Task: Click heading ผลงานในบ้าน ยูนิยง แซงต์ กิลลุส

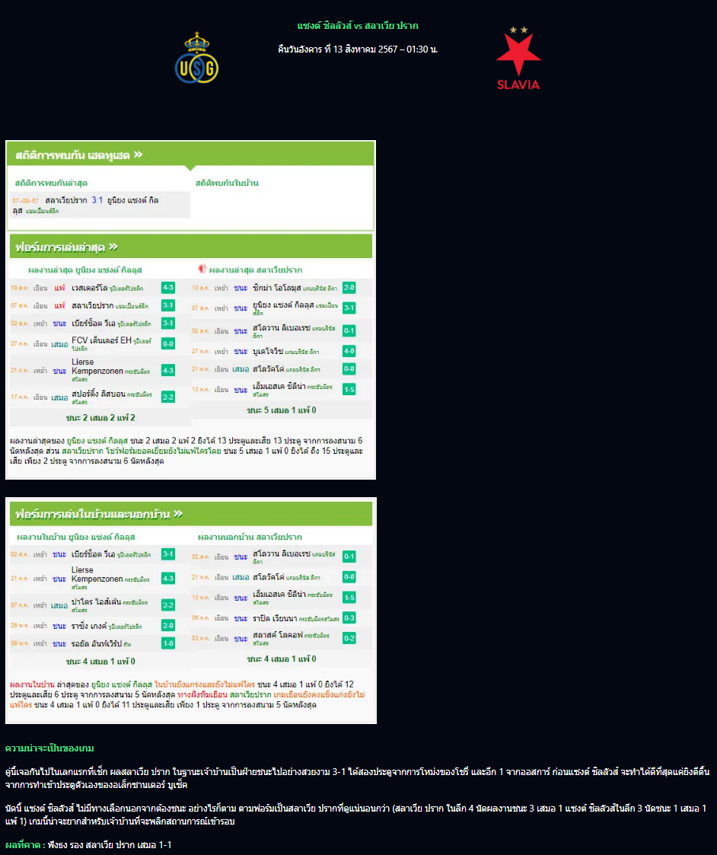Action: 76,537
